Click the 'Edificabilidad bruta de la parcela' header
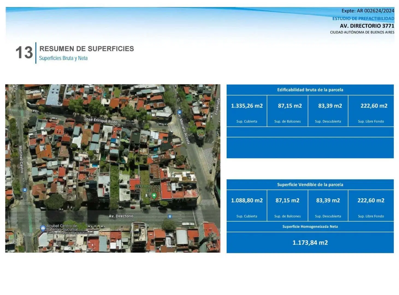The image size is (399, 295). 310,90
